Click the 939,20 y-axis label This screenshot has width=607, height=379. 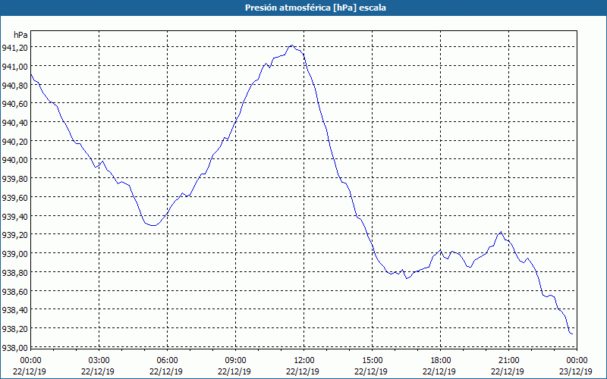click(15, 235)
